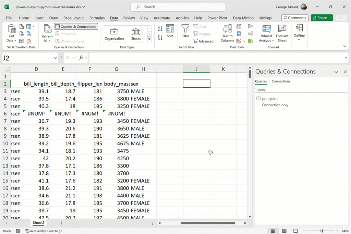Select the Organization data type
351x234 pixels.
tap(114, 34)
